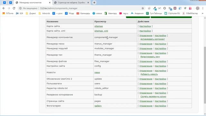206x116 pixels.
Task: Switch to the Страница не найдена tab
Action: [71, 3]
